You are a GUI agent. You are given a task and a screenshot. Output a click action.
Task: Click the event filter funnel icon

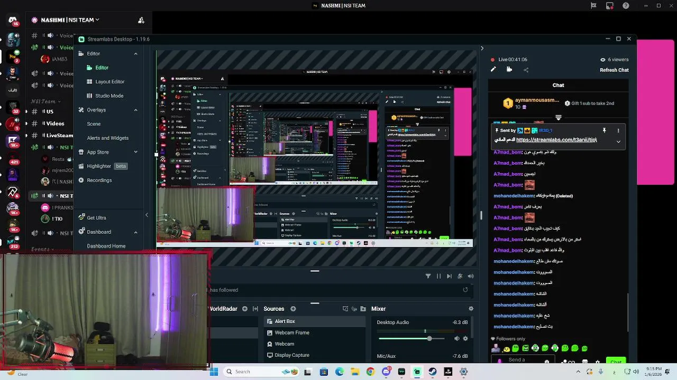click(x=428, y=276)
